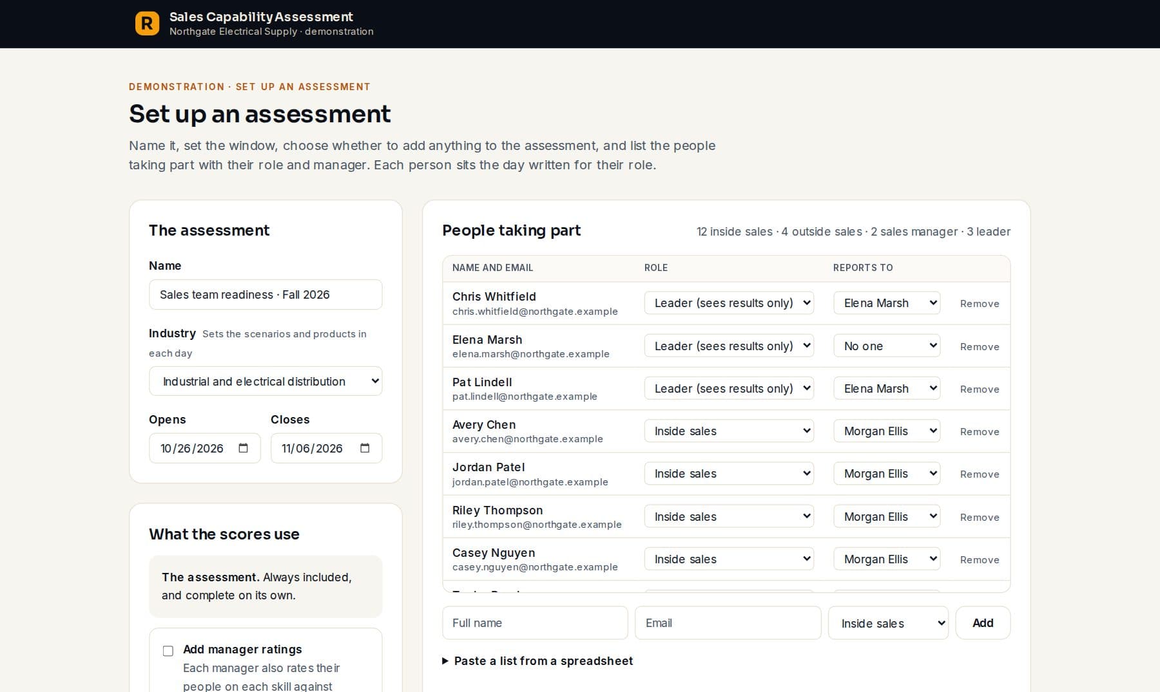Image resolution: width=1160 pixels, height=692 pixels.
Task: Click the orange R logo icon
Action: 147,24
